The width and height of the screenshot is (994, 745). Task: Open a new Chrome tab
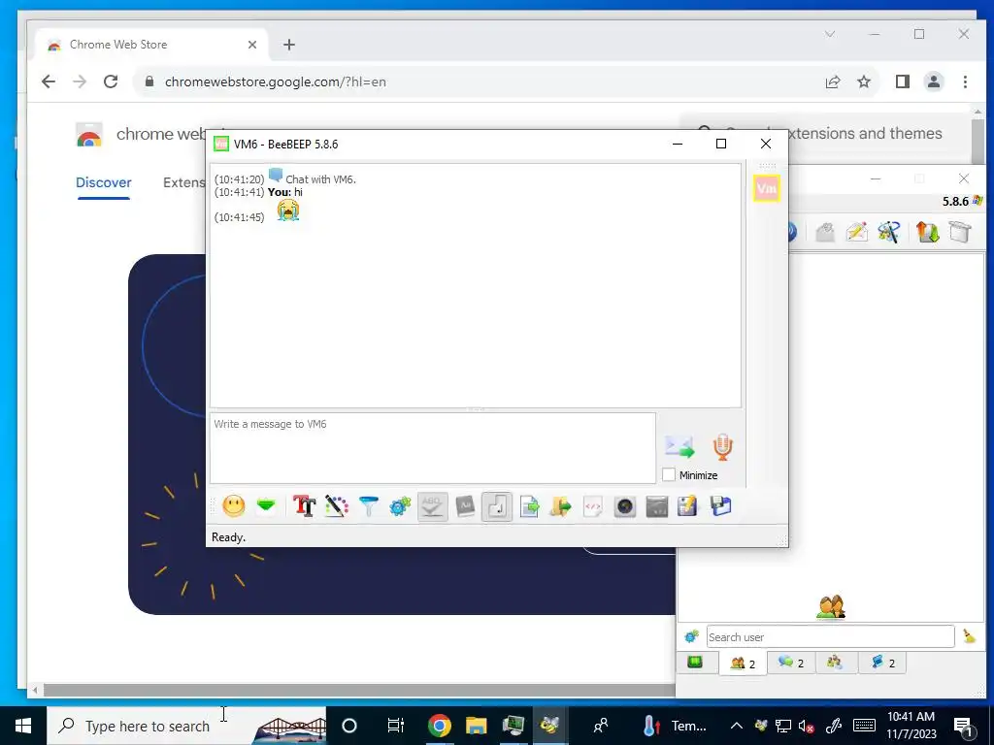tap(289, 45)
